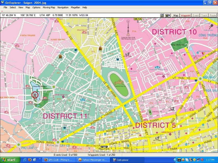Viewport: 218px width, 163px height.
Task: Expand the small red toolbar arrow
Action: click(2, 11)
